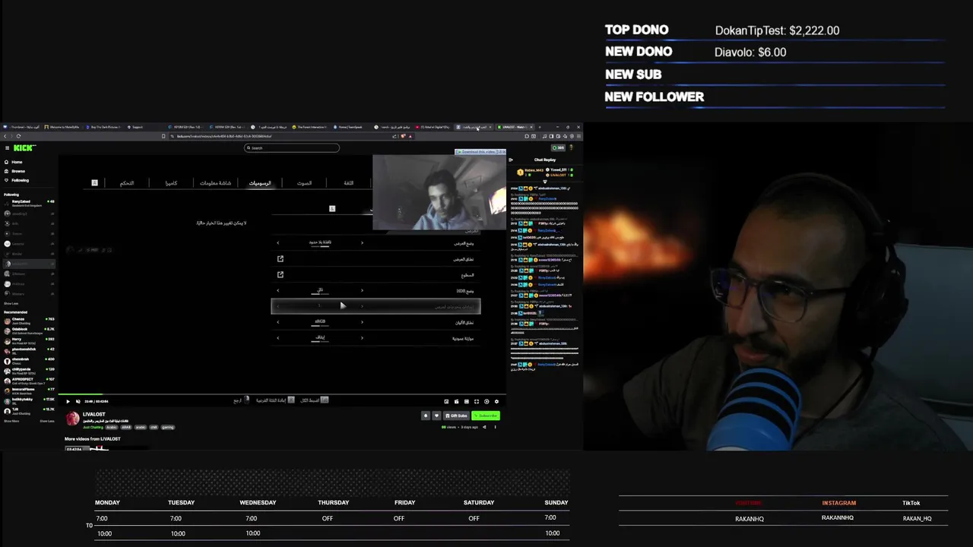Select the كاميرا camera tab
The width and height of the screenshot is (973, 547).
[x=171, y=183]
